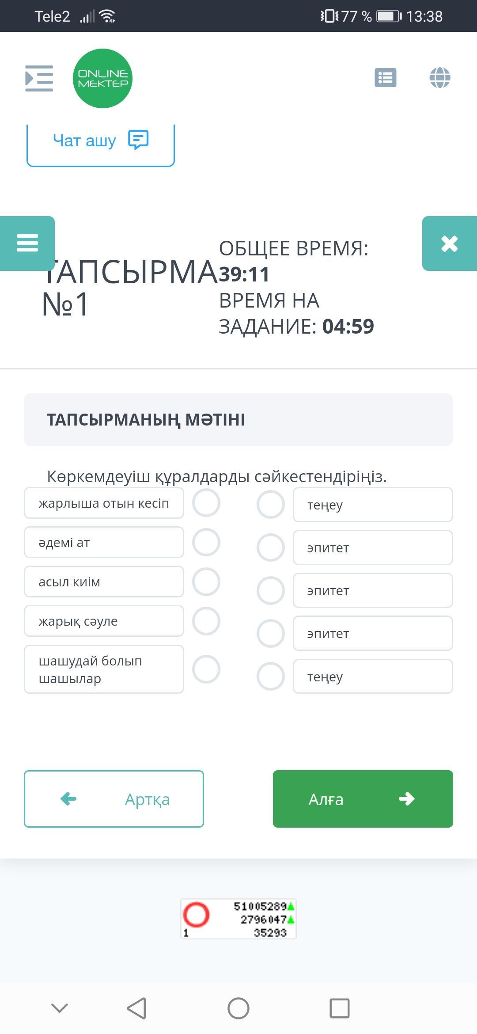Screen dimensions: 477x1034
Task: Select the circle next to the first теңеу
Action: (271, 505)
